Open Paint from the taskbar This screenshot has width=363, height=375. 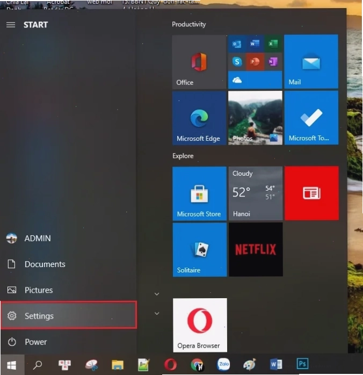click(250, 364)
